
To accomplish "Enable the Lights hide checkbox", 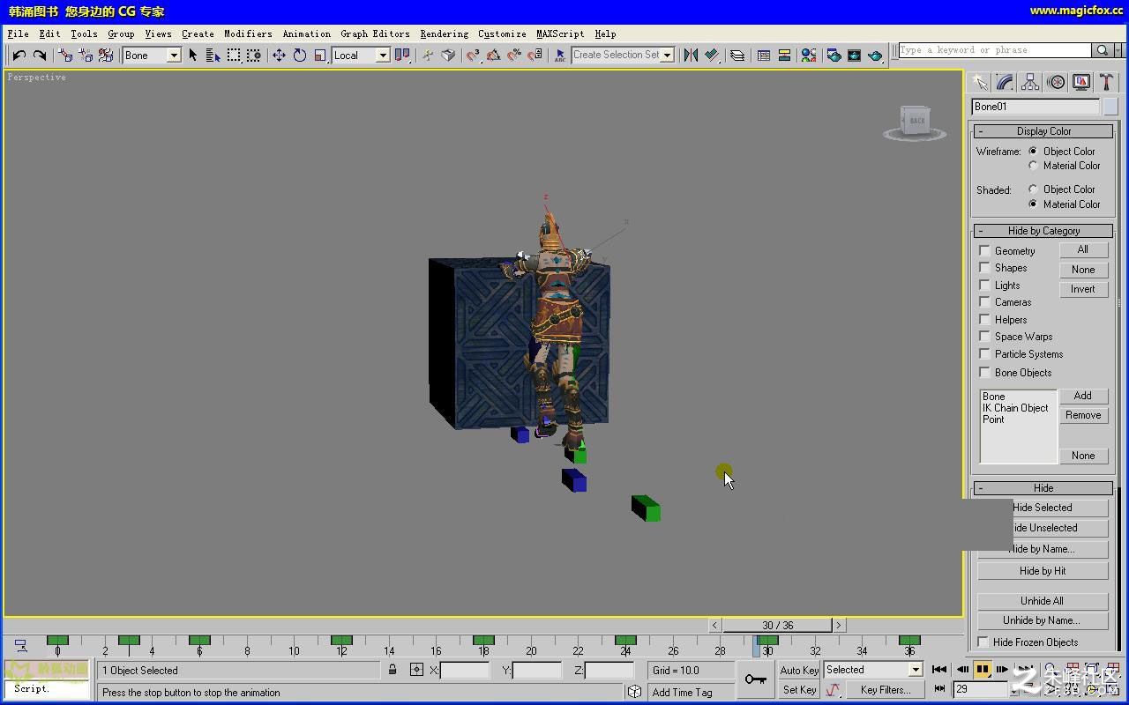I will point(984,286).
